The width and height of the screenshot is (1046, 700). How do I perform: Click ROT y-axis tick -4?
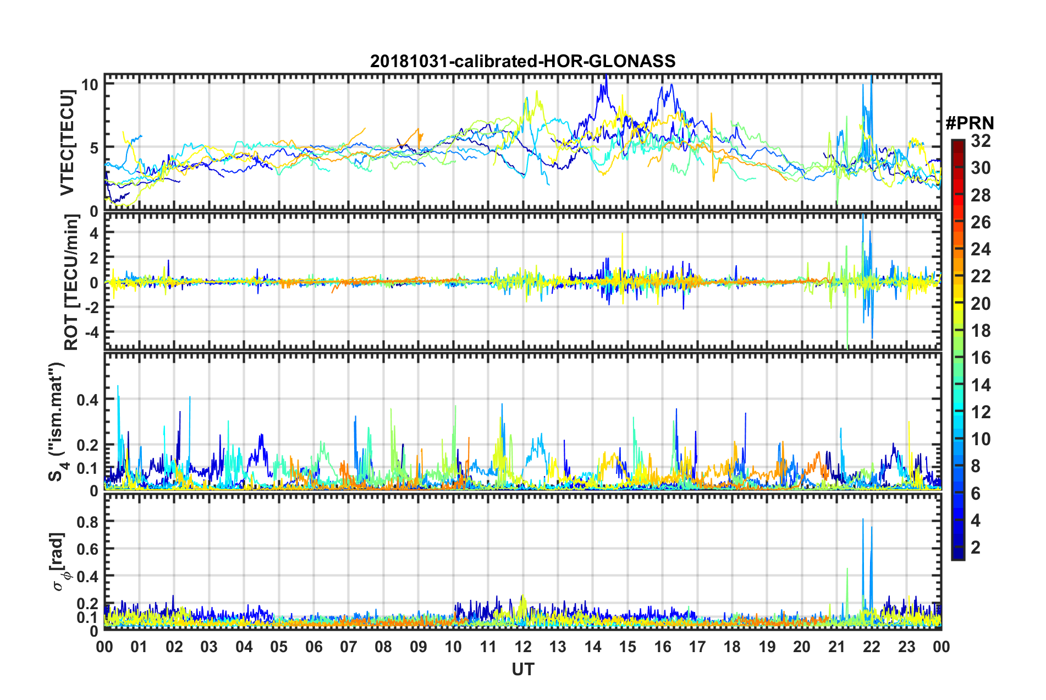click(x=92, y=332)
